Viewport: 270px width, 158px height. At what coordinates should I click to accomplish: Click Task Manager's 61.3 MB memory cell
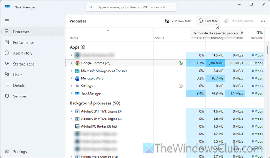215,94
